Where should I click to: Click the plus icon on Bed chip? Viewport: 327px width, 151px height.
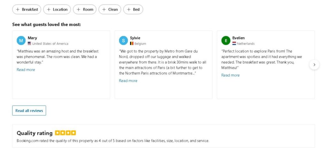129,9
